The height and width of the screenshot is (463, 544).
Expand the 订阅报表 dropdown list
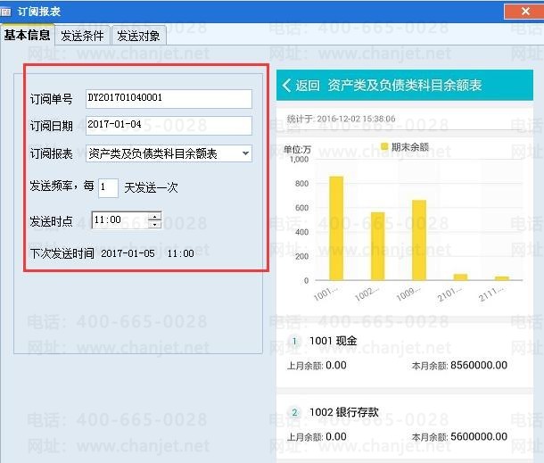click(245, 153)
